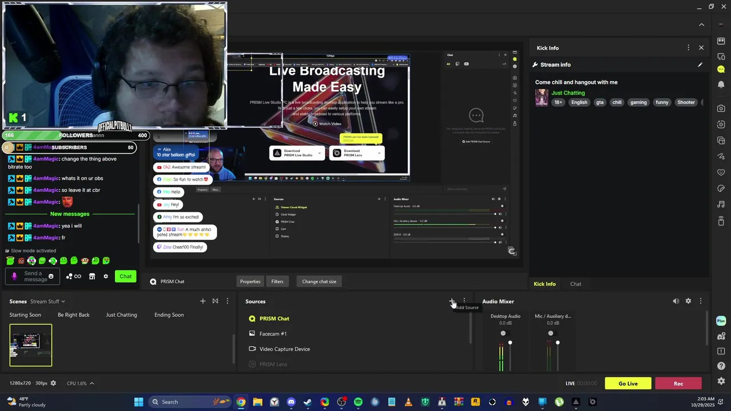Open Properties for PRISM Chat
The image size is (731, 411).
(x=250, y=281)
